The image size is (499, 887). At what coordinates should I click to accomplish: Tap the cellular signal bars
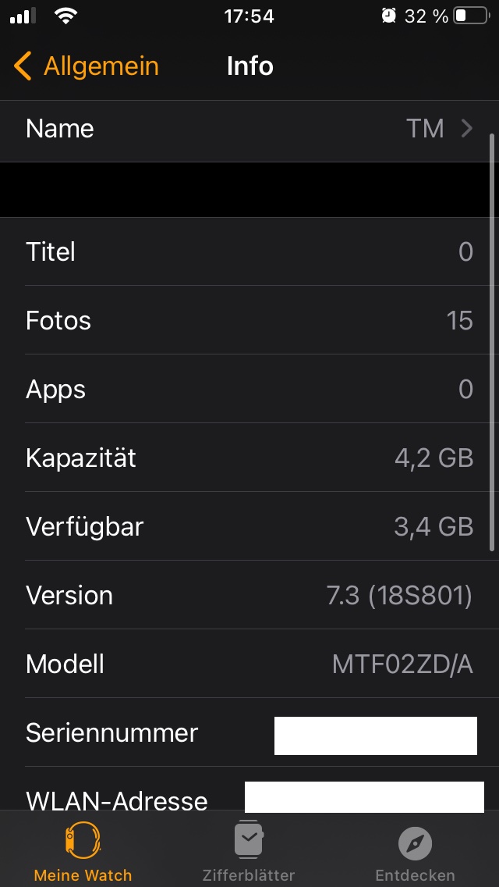coord(23,16)
